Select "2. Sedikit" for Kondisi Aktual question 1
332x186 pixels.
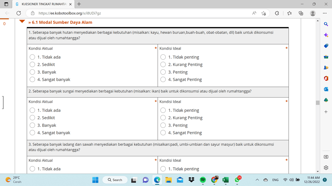(x=32, y=64)
